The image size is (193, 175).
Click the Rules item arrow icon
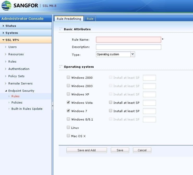[x=9, y=96]
